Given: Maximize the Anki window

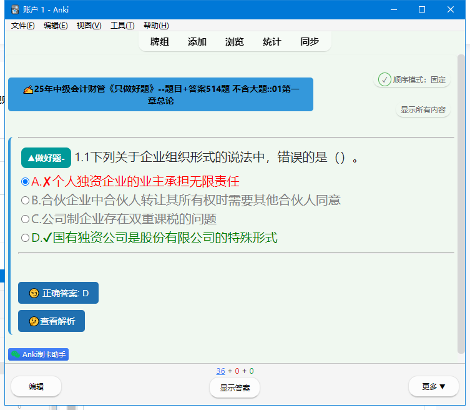Looking at the screenshot, I should [422, 10].
